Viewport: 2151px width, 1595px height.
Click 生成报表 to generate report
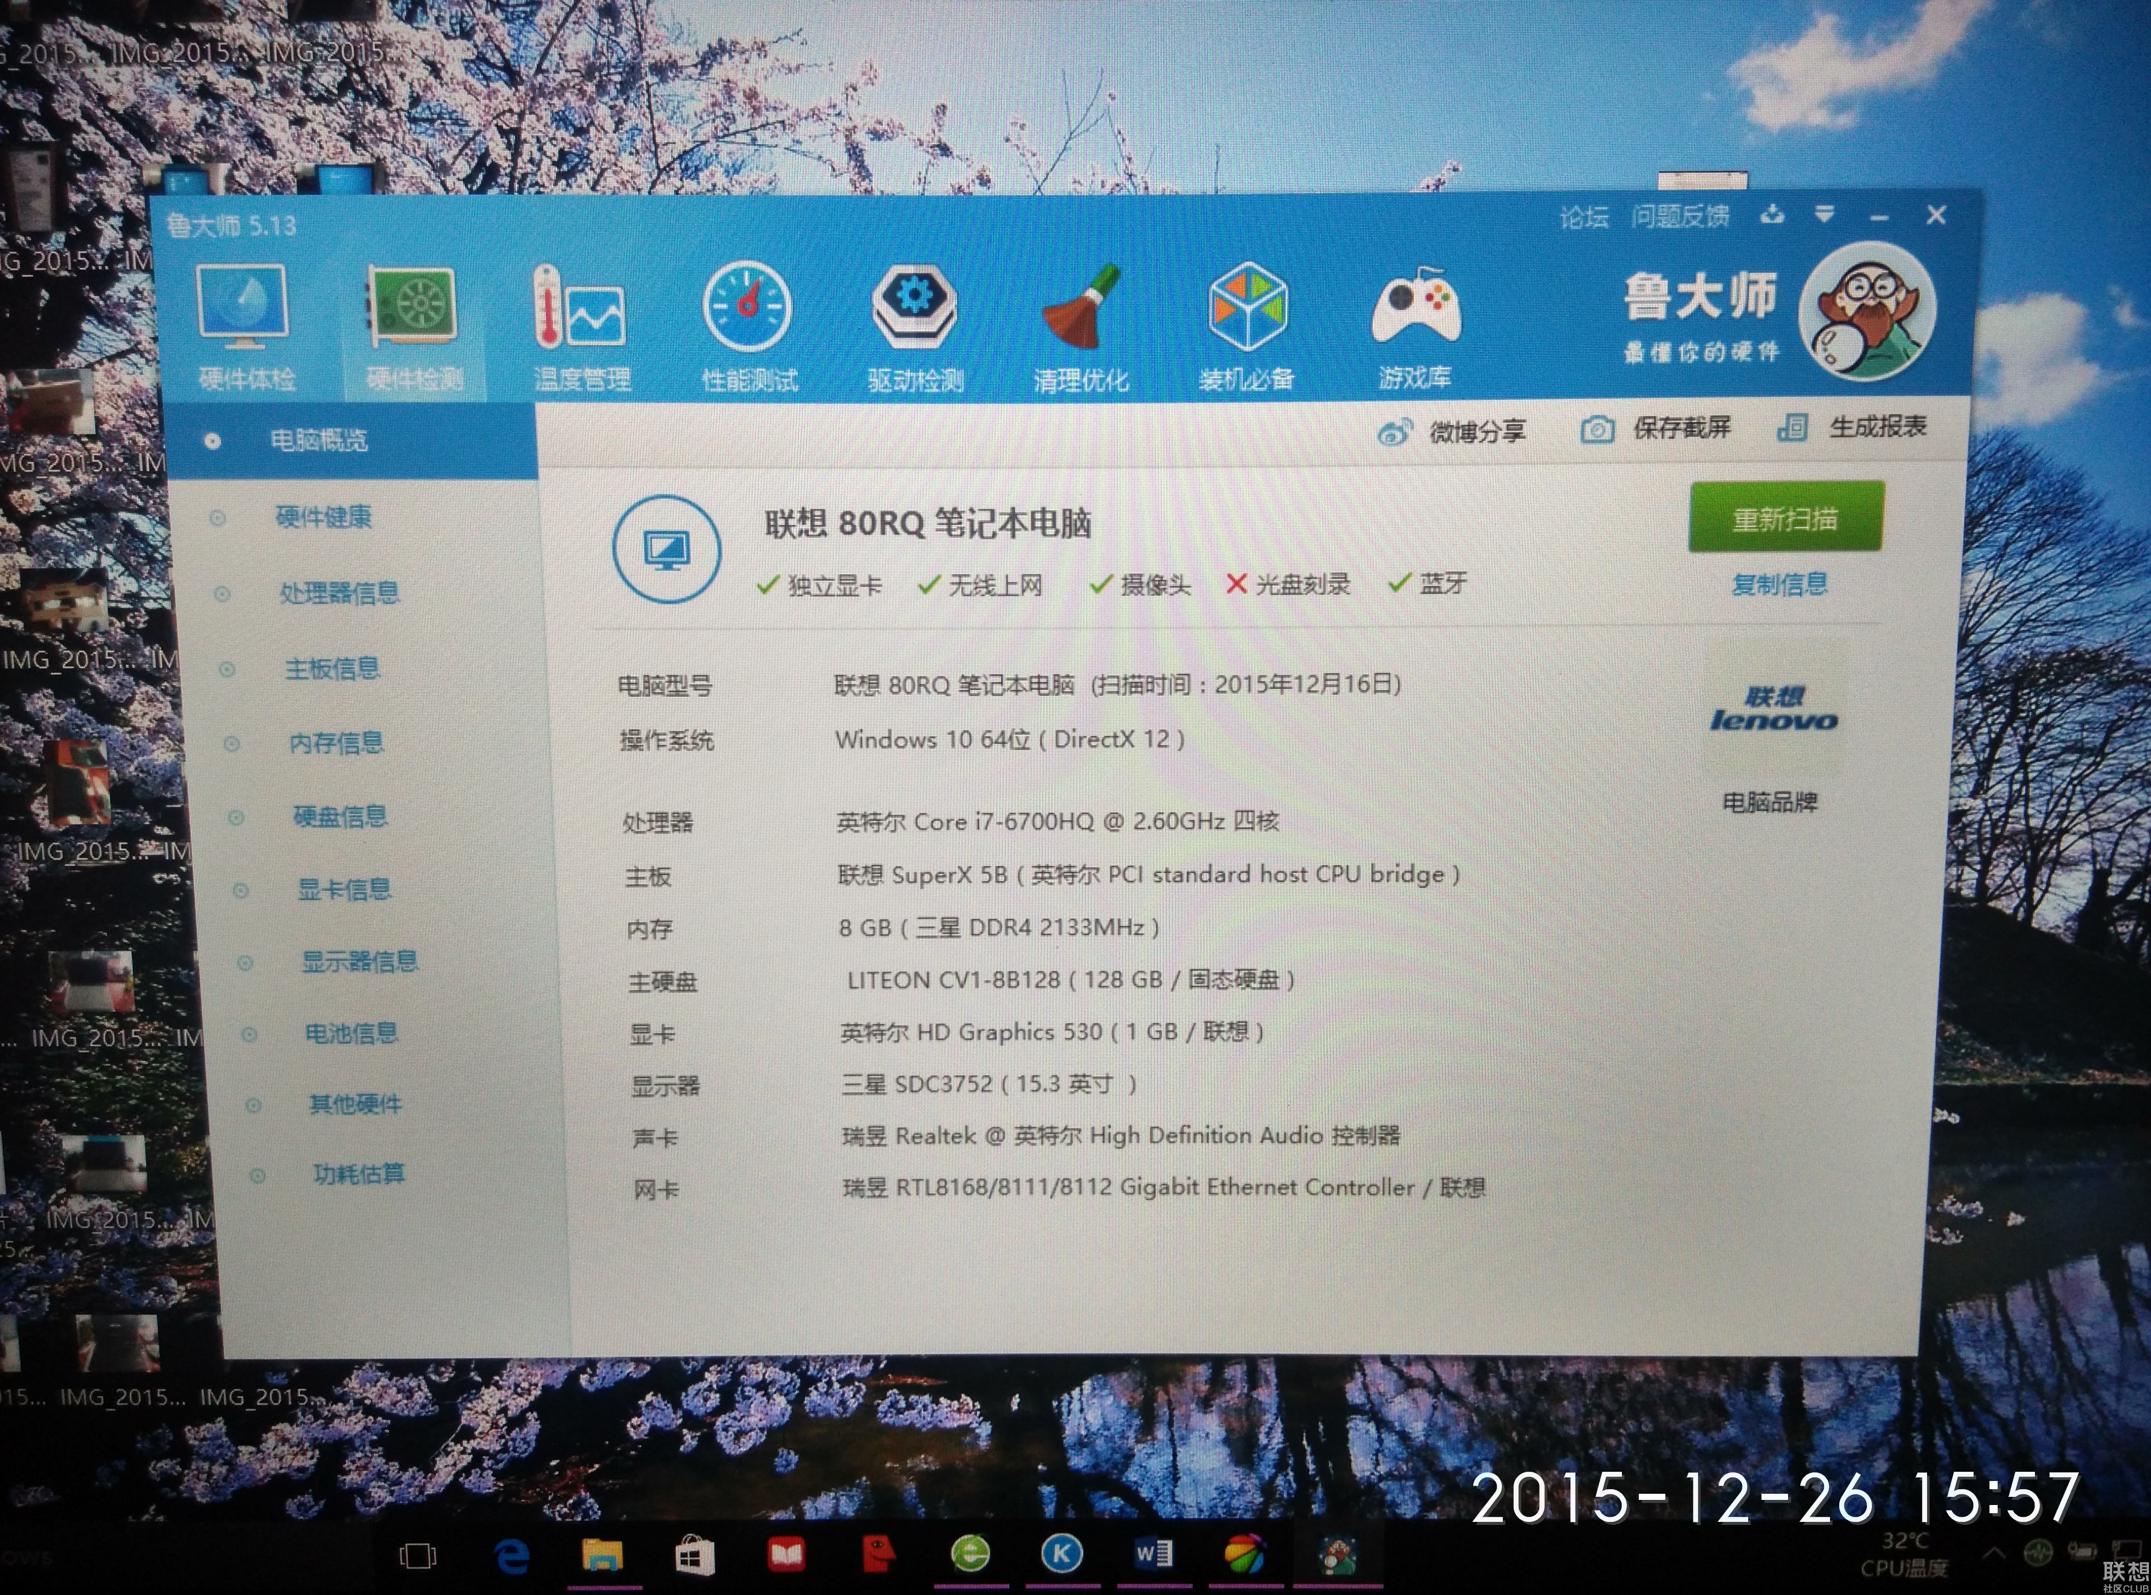[1852, 426]
